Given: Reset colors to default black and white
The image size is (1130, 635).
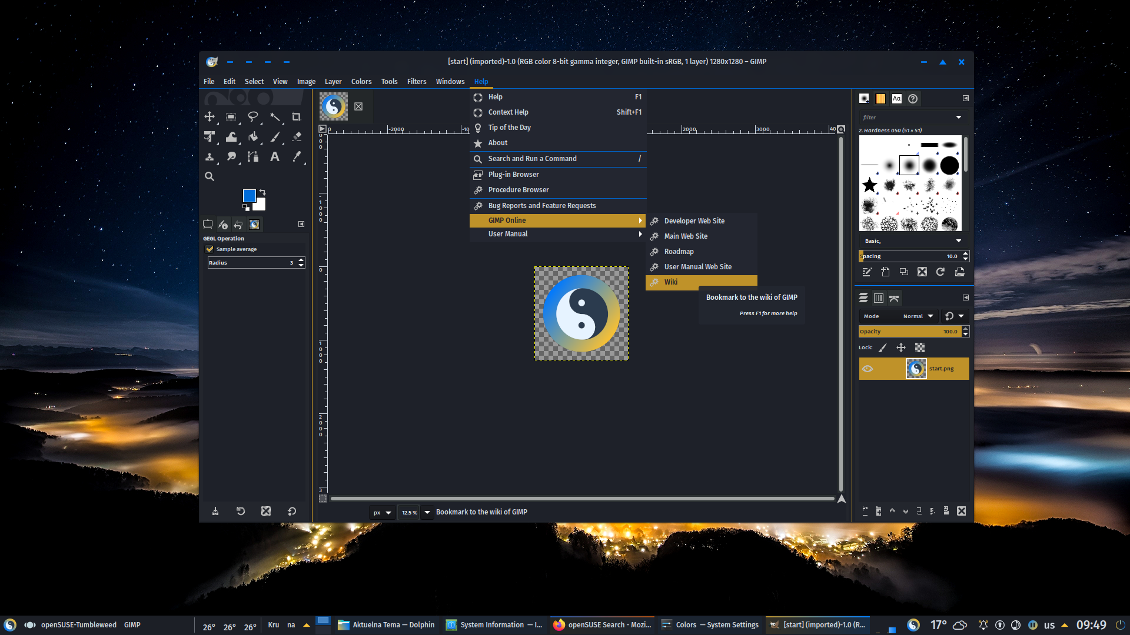Looking at the screenshot, I should 246,207.
